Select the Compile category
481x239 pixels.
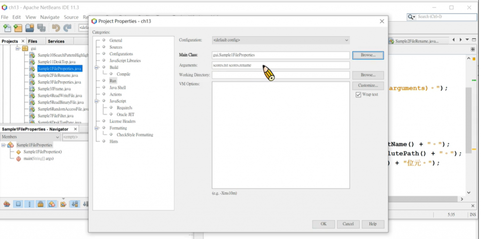(124, 74)
